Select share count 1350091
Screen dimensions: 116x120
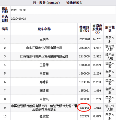84,90
